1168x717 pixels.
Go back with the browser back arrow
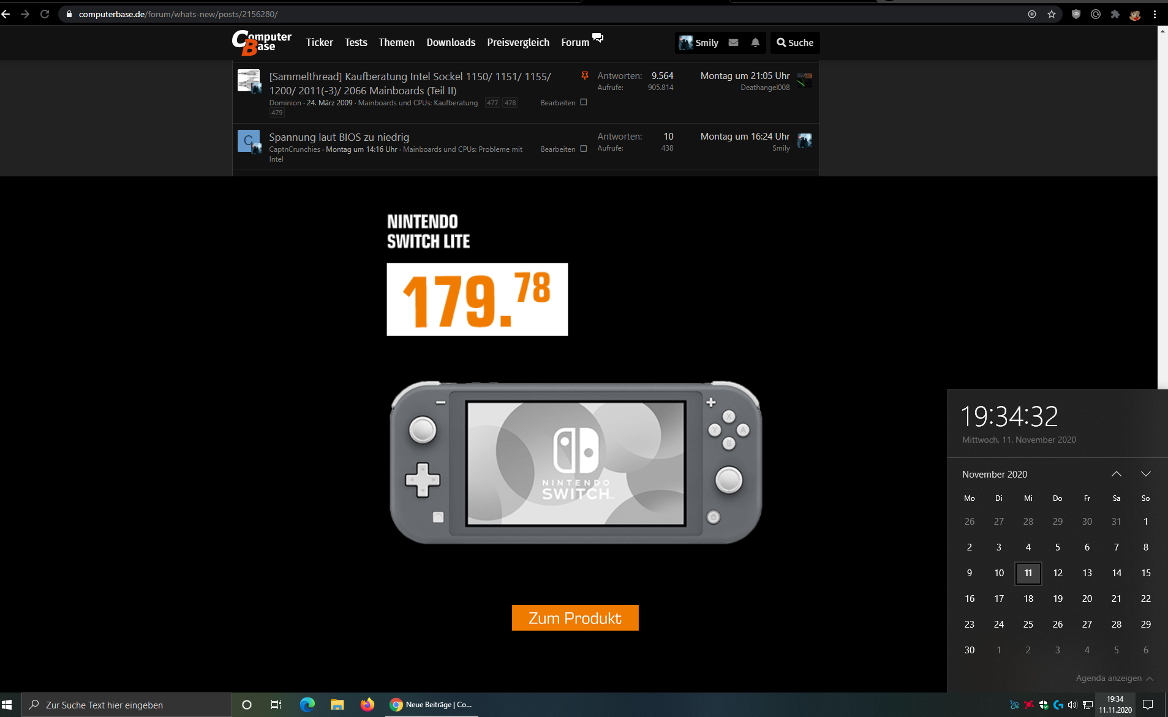click(x=6, y=14)
